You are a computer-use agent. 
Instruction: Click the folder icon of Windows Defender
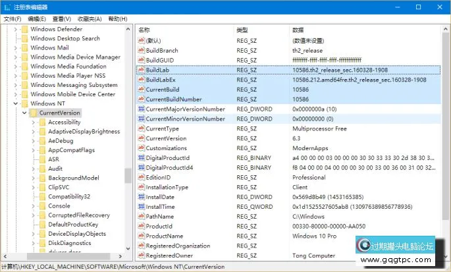pos(24,29)
